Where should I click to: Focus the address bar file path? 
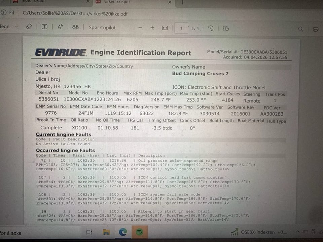pos(75,14)
